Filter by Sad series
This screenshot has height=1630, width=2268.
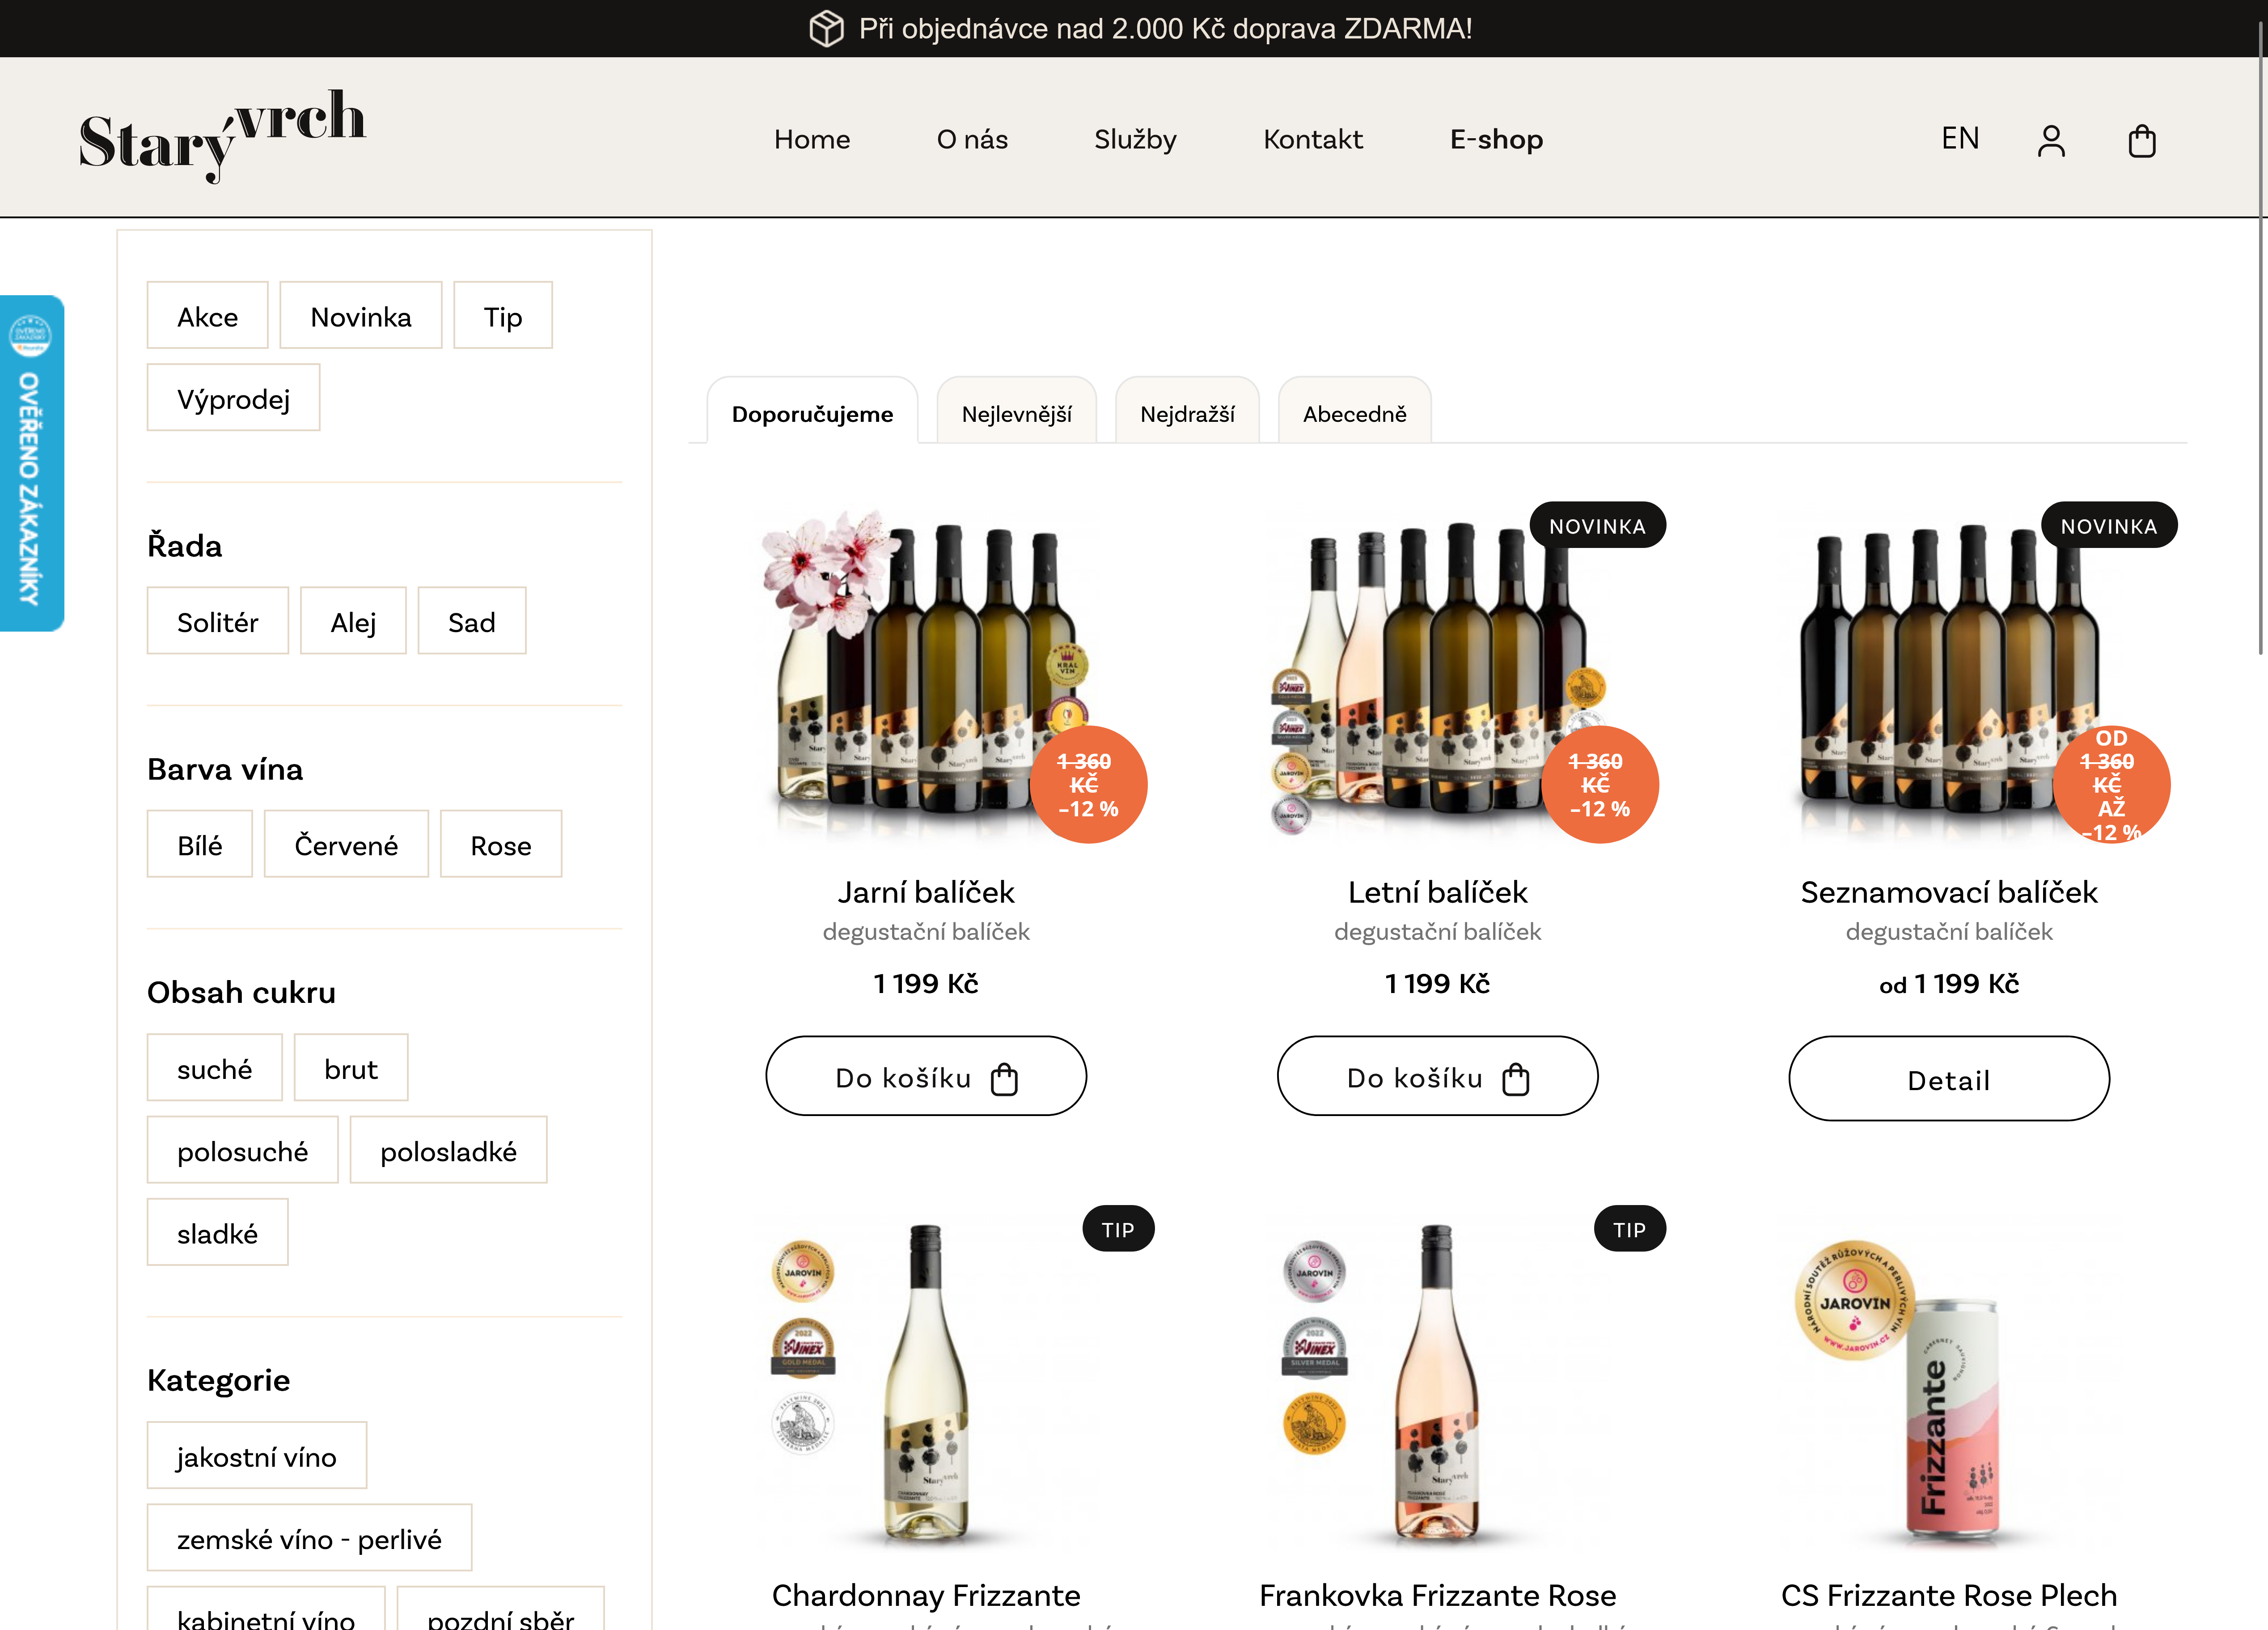click(472, 621)
